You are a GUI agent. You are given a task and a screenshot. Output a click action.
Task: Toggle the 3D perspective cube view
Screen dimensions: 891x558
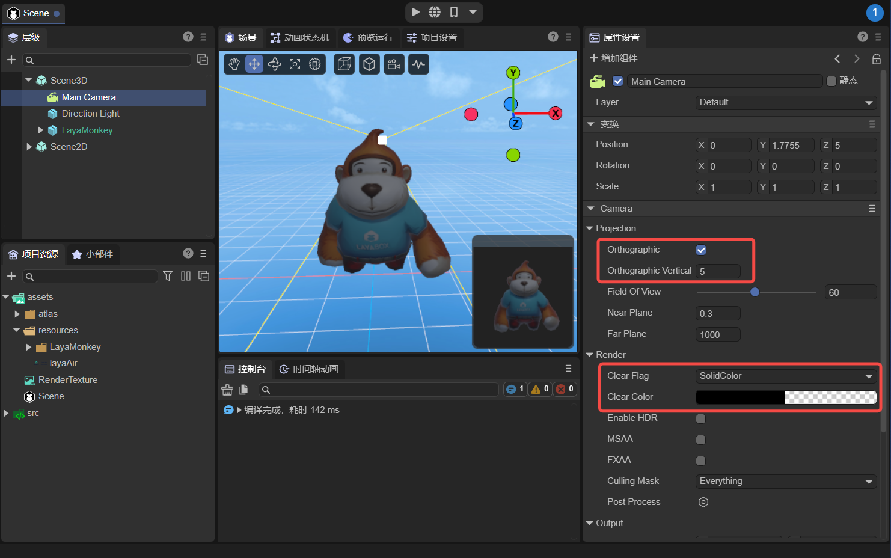tap(344, 64)
